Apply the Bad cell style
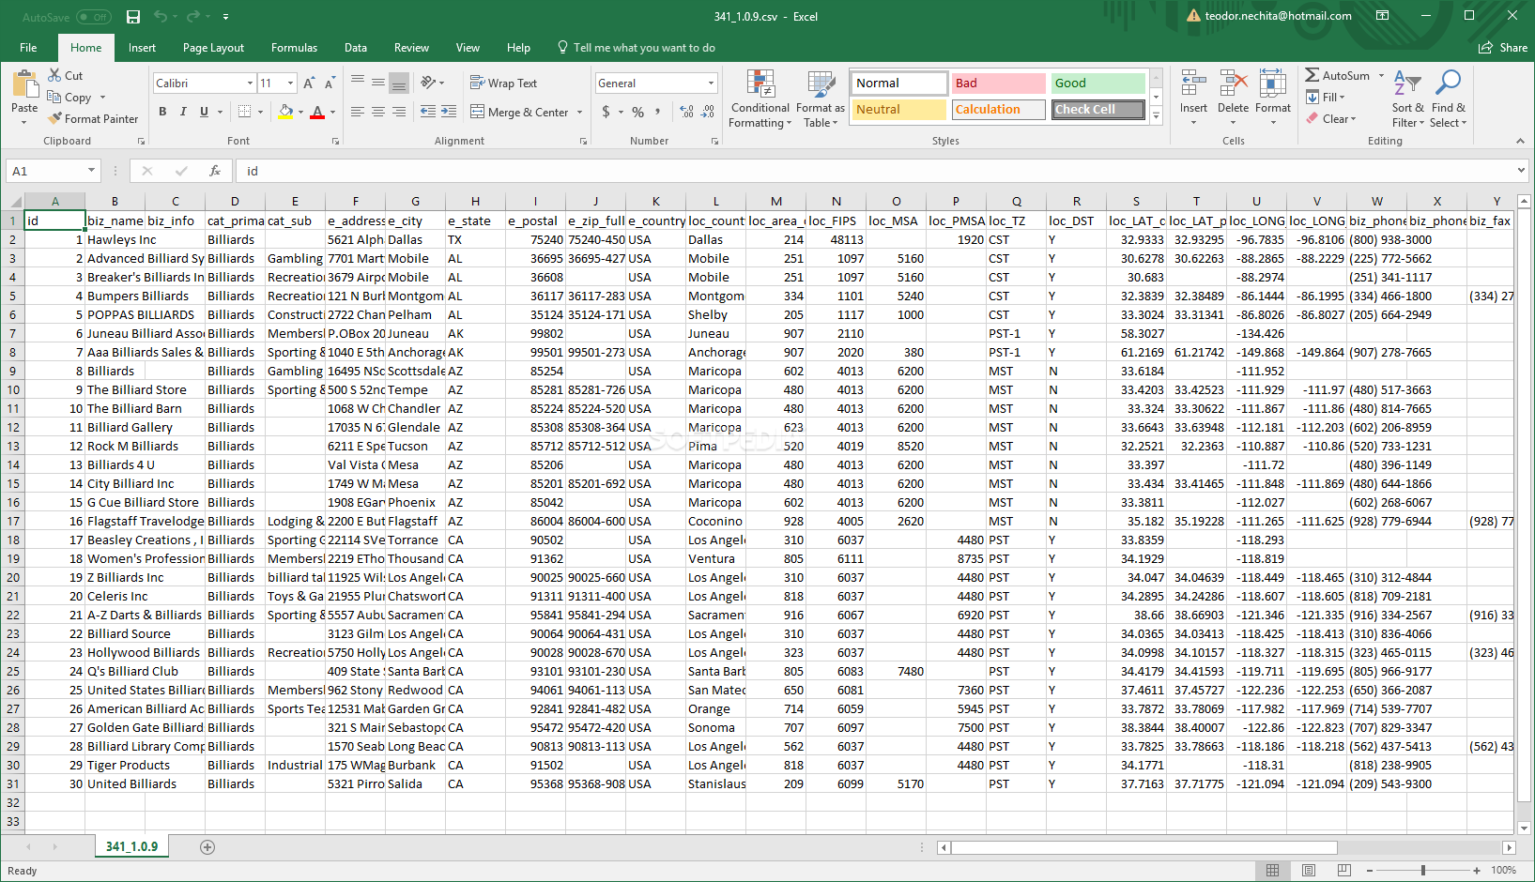 (x=998, y=84)
